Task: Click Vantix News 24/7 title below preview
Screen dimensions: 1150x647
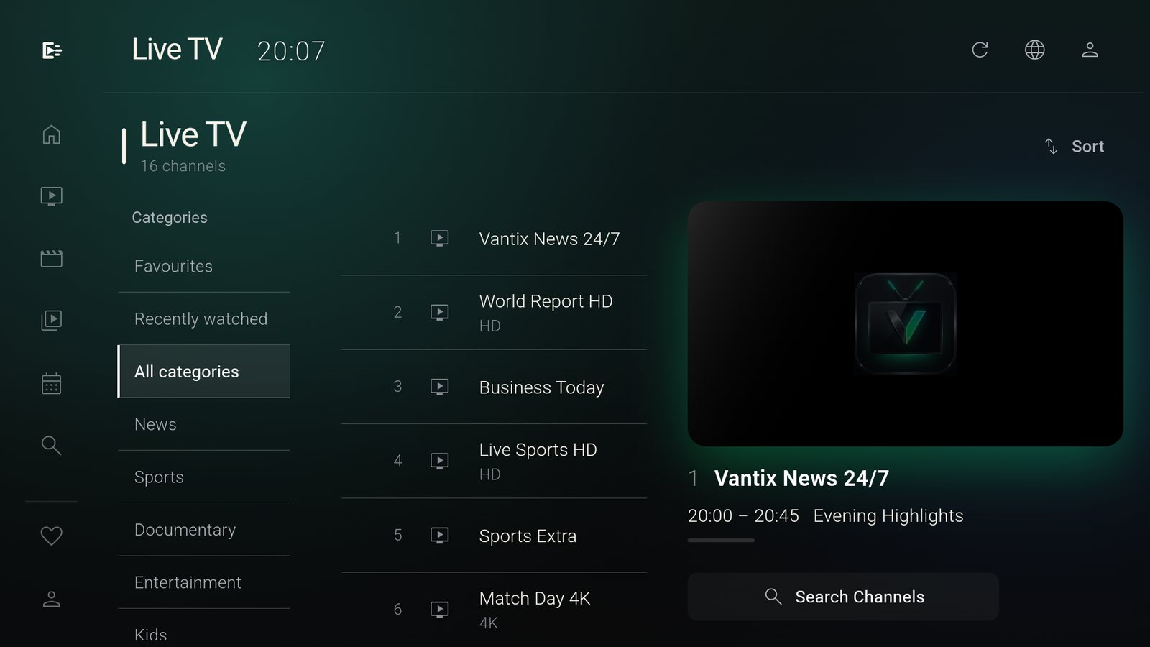Action: click(x=801, y=478)
